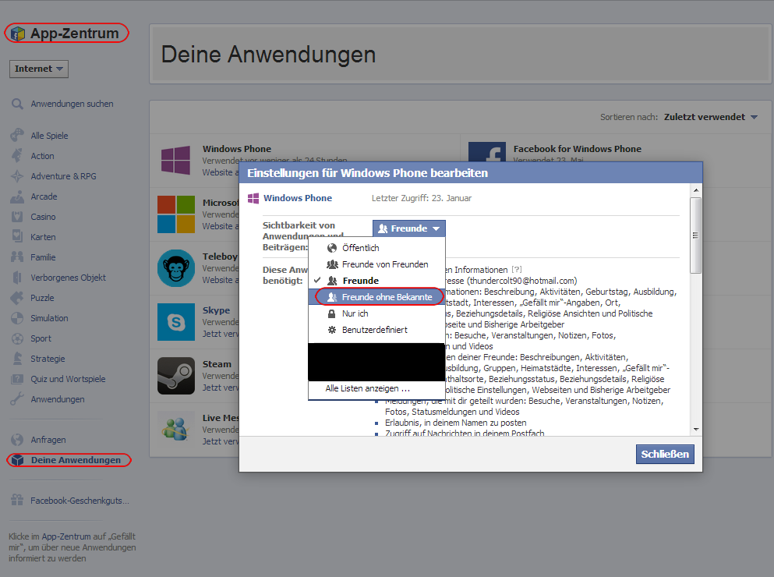The image size is (774, 577).
Task: Click the Strategie chess piece icon
Action: click(17, 359)
